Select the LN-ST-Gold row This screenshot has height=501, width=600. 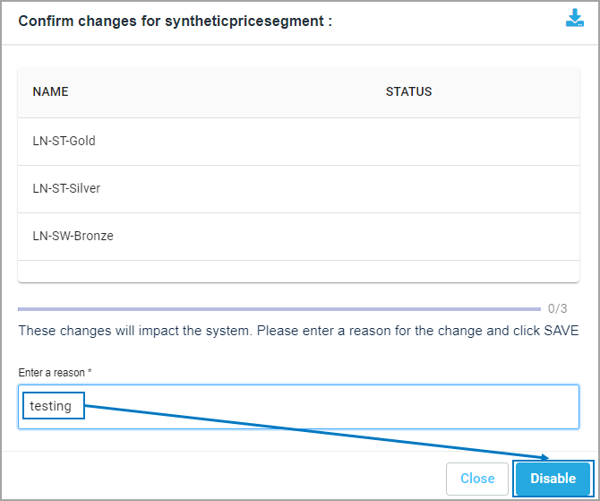(x=64, y=141)
